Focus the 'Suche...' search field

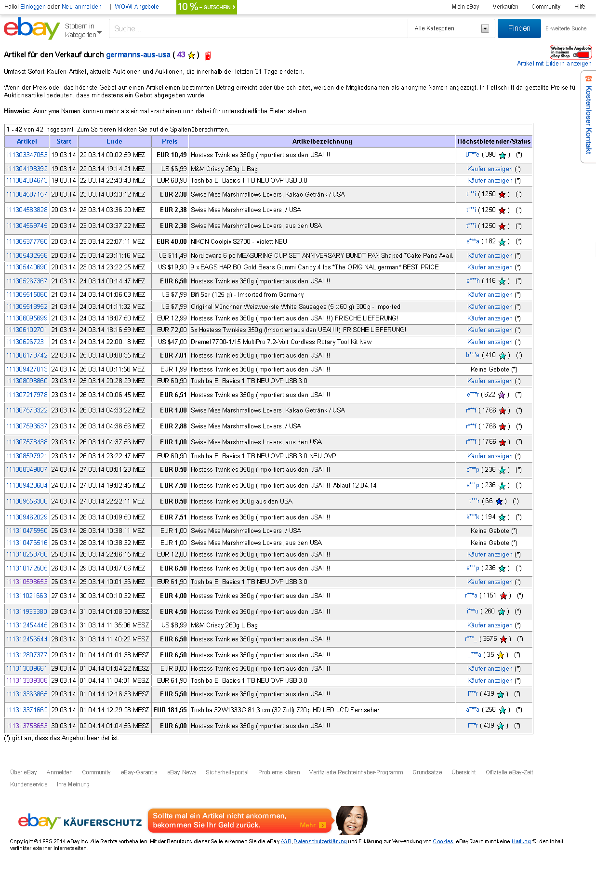(x=258, y=28)
